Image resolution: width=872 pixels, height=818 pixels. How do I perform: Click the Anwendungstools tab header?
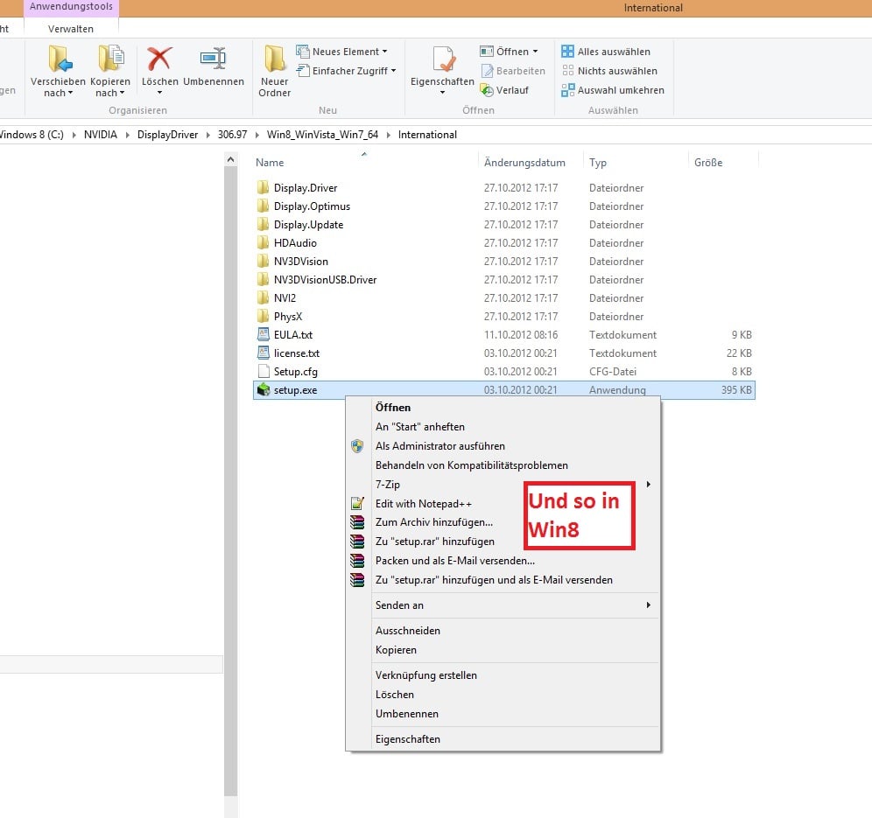(71, 7)
